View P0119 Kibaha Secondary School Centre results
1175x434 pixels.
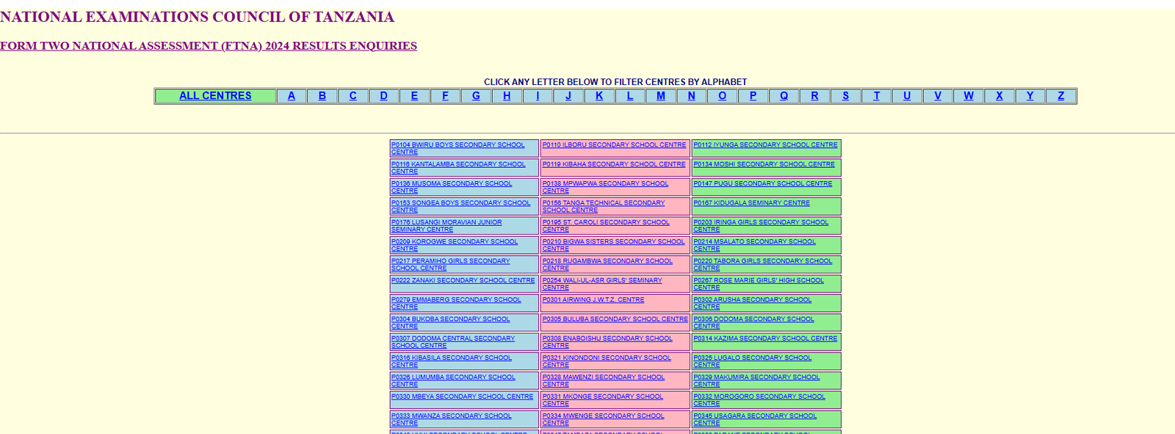[x=613, y=164]
